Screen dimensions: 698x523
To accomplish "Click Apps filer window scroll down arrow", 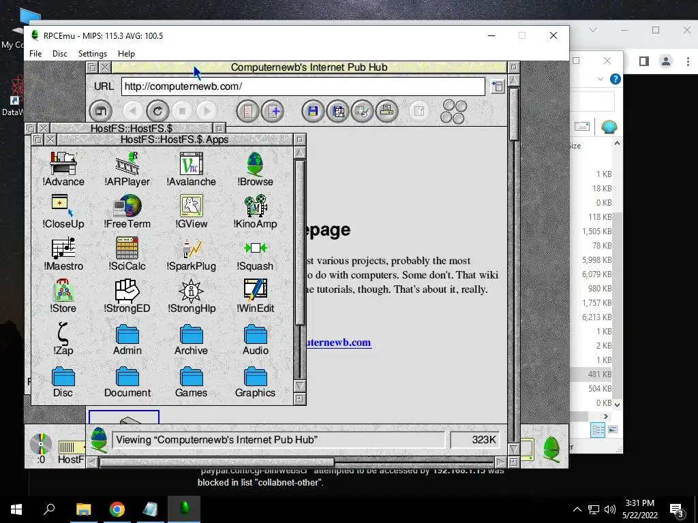I will pyautogui.click(x=300, y=385).
